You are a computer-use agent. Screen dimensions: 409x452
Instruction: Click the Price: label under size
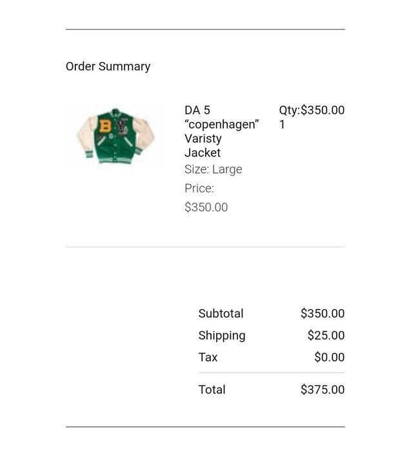[199, 189]
